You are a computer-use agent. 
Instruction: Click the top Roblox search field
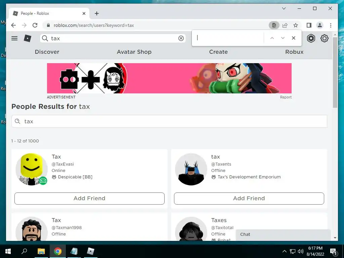[113, 38]
